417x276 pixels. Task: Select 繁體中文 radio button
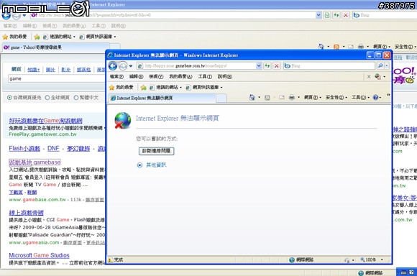pos(76,98)
